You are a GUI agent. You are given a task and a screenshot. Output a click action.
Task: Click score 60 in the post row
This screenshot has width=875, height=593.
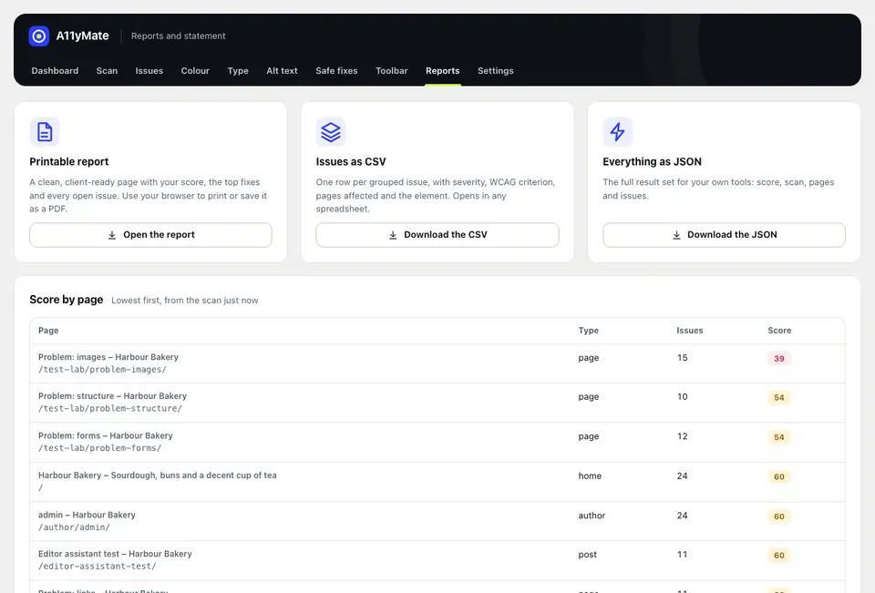(x=779, y=556)
